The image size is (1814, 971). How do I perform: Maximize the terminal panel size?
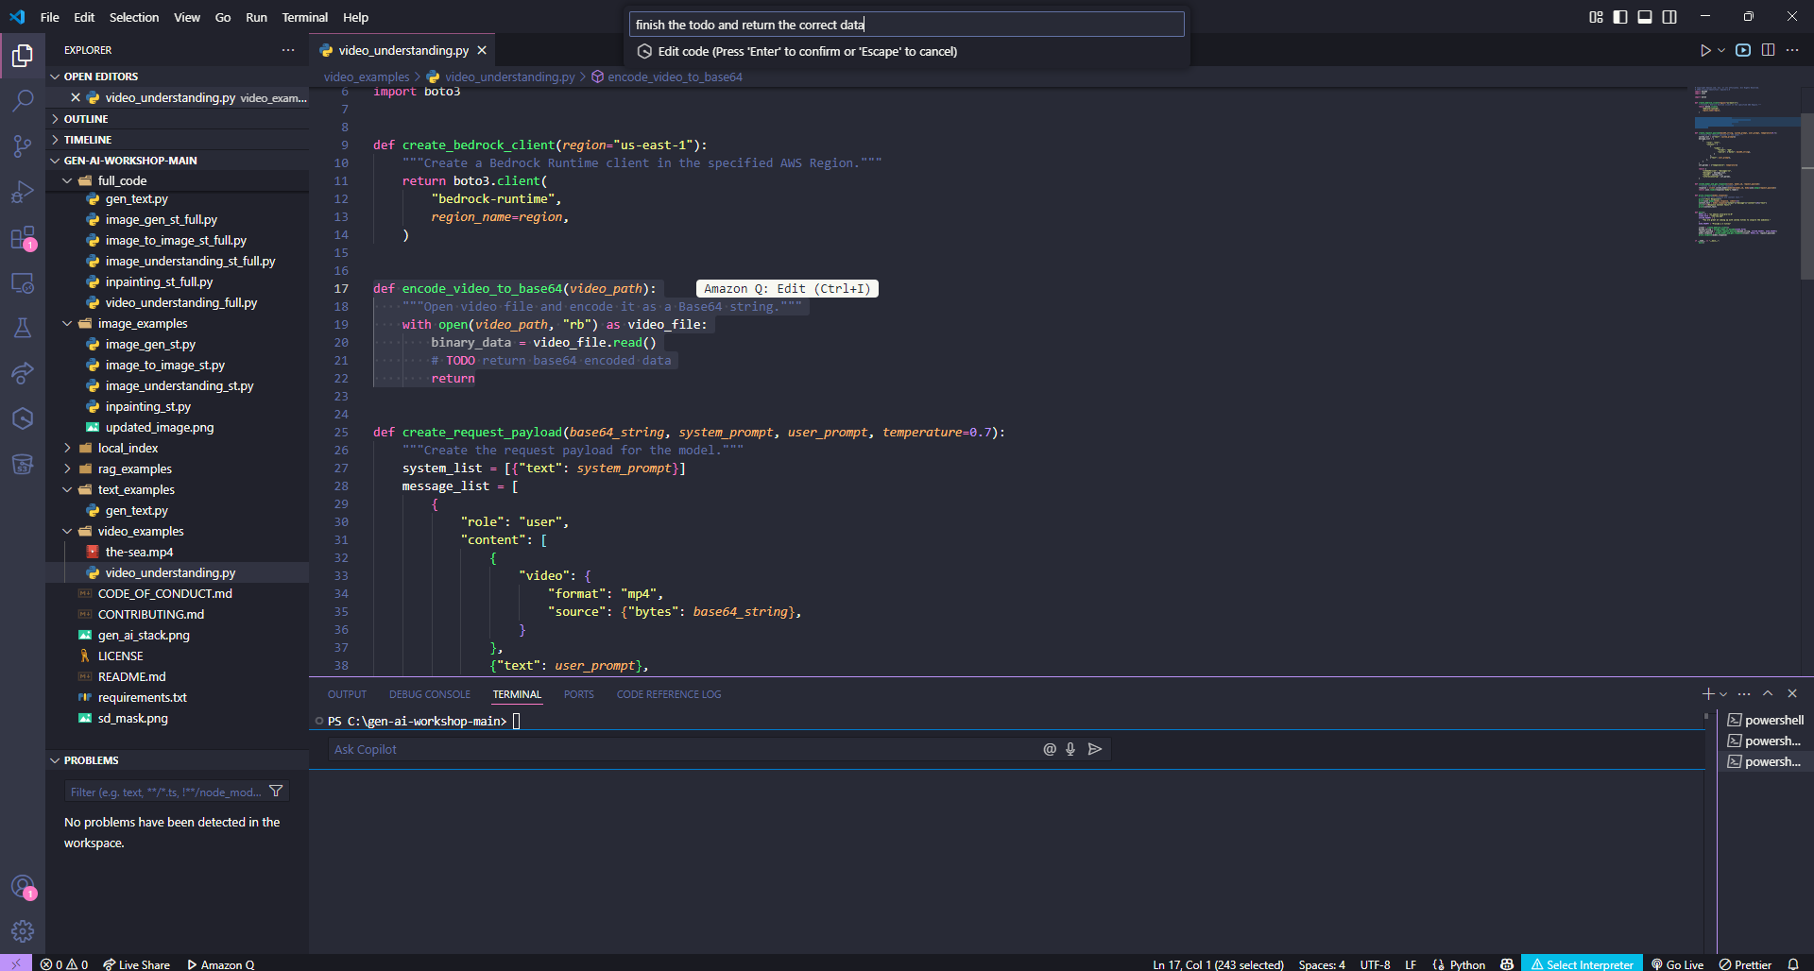1768,693
